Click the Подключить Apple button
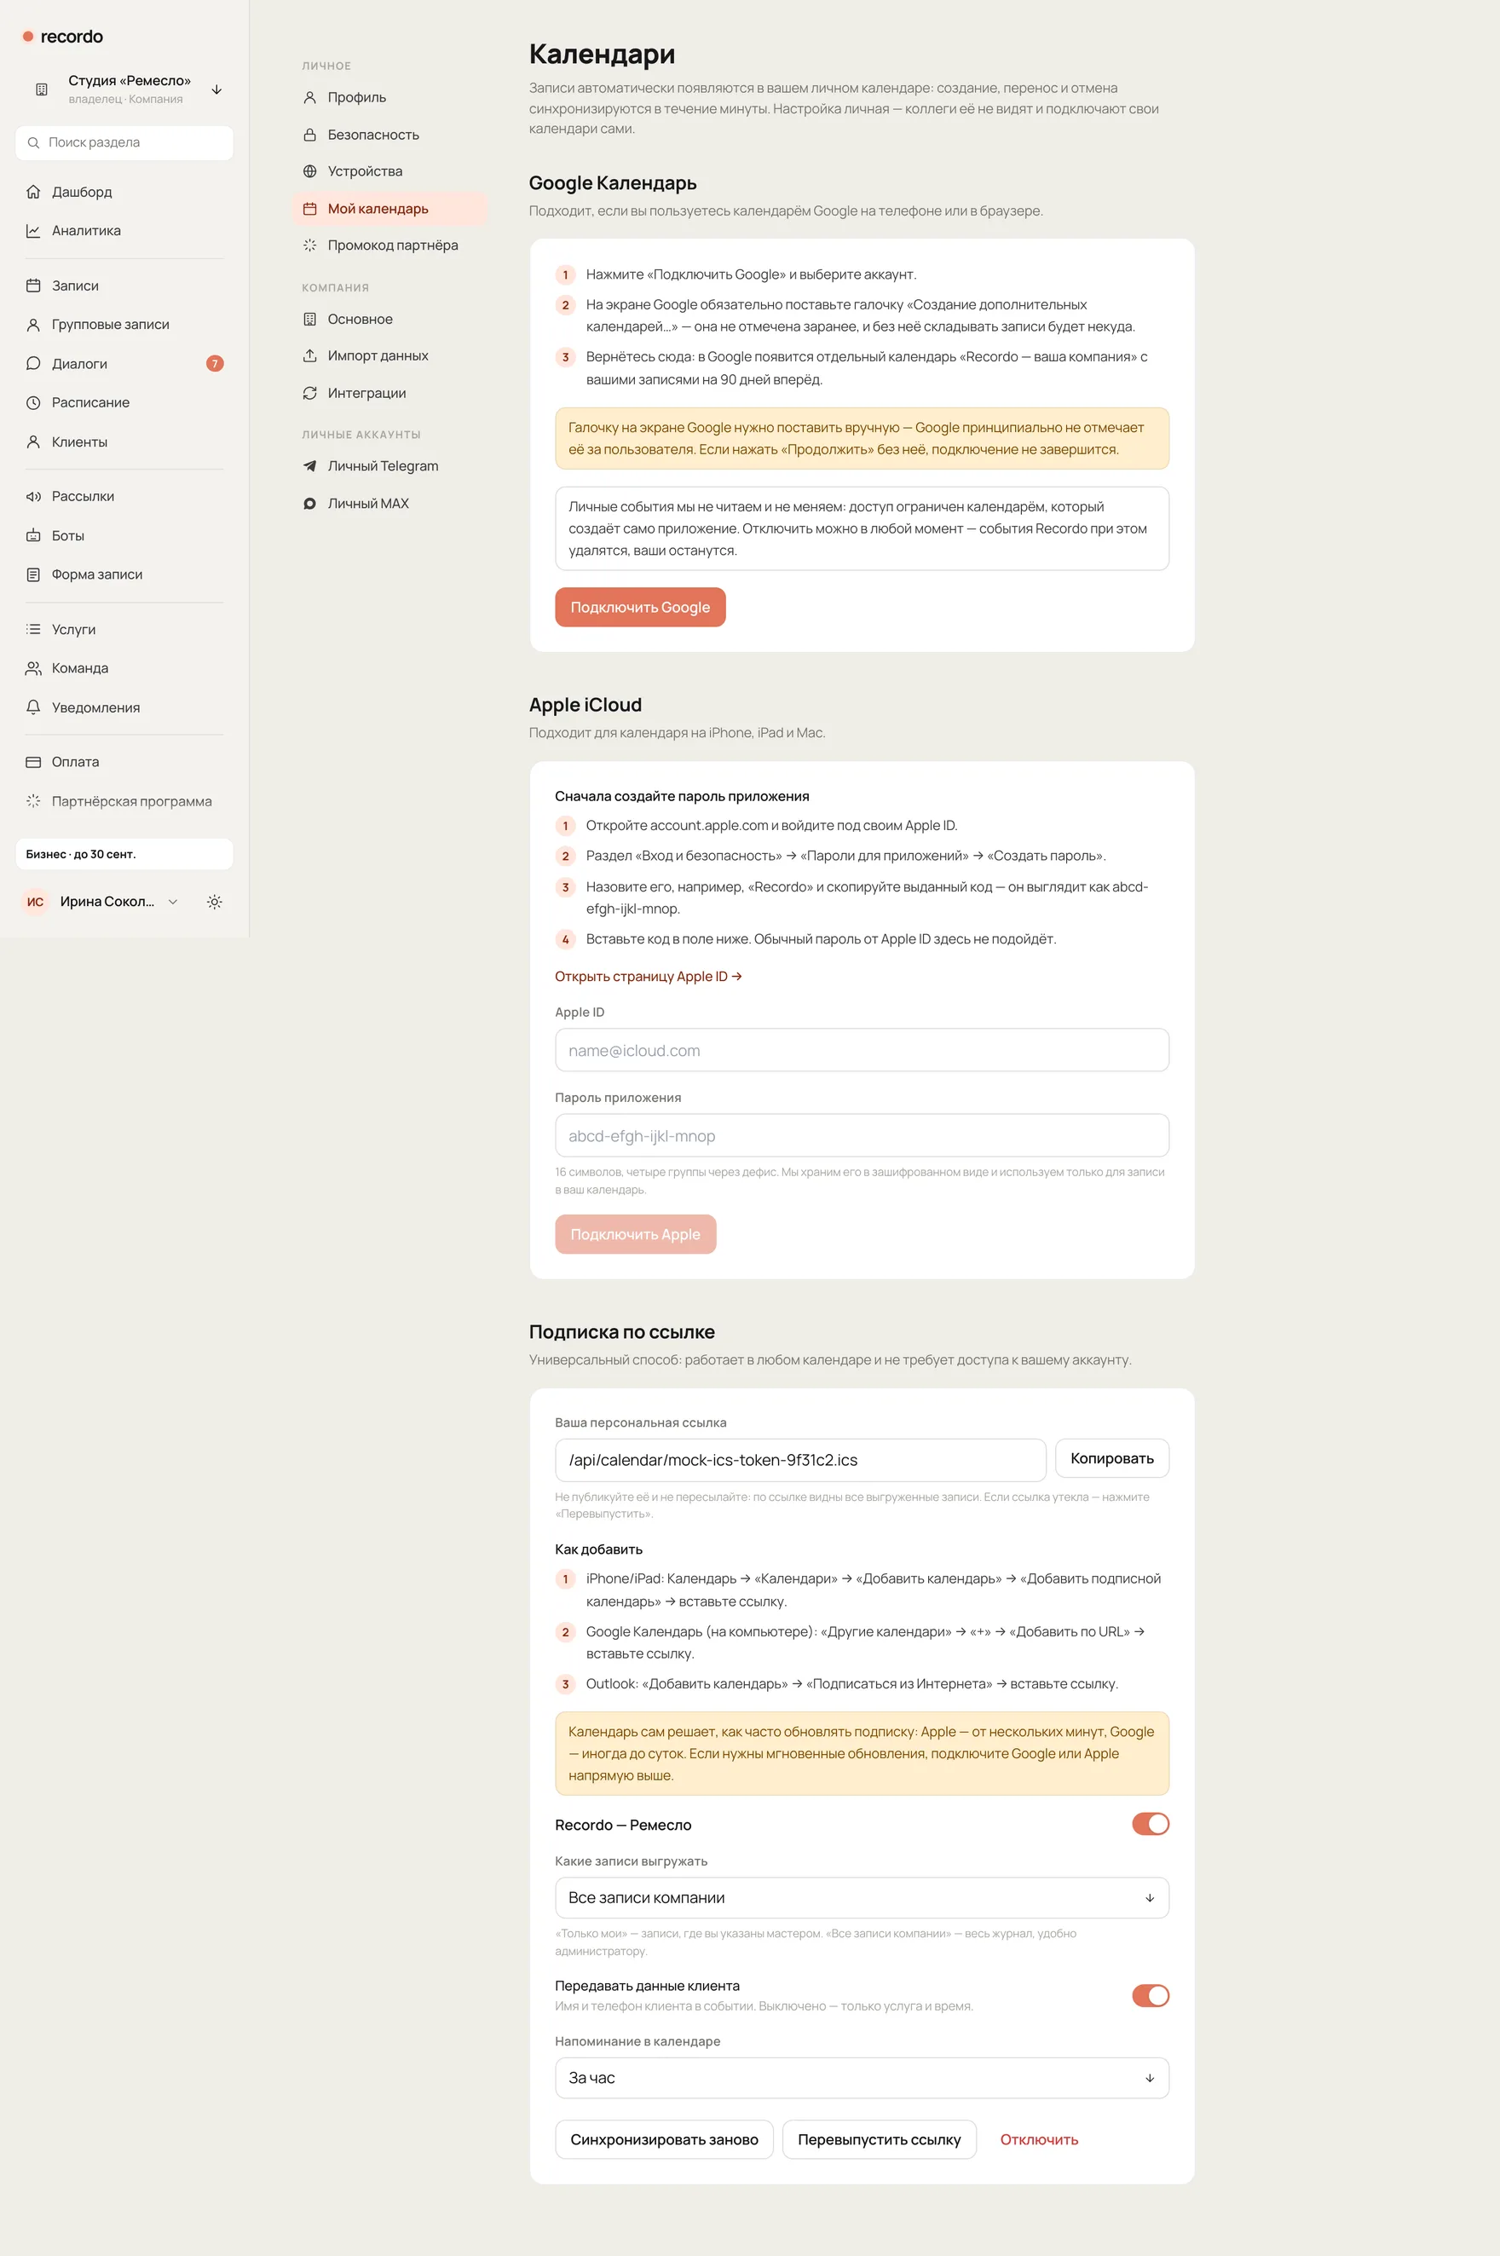The width and height of the screenshot is (1500, 2256). point(635,1234)
